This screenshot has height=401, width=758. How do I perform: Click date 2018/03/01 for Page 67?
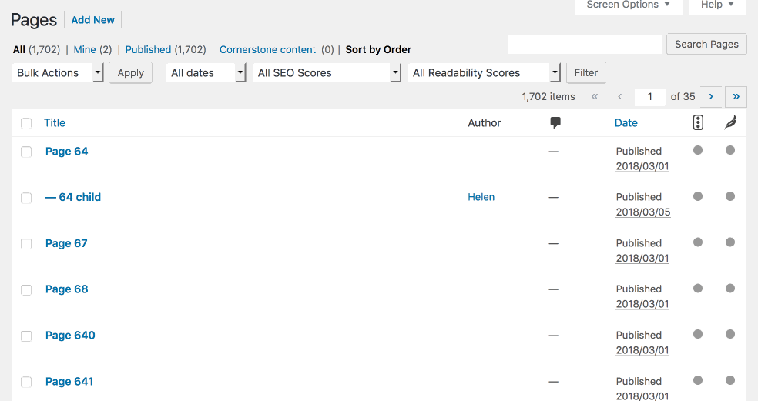642,258
